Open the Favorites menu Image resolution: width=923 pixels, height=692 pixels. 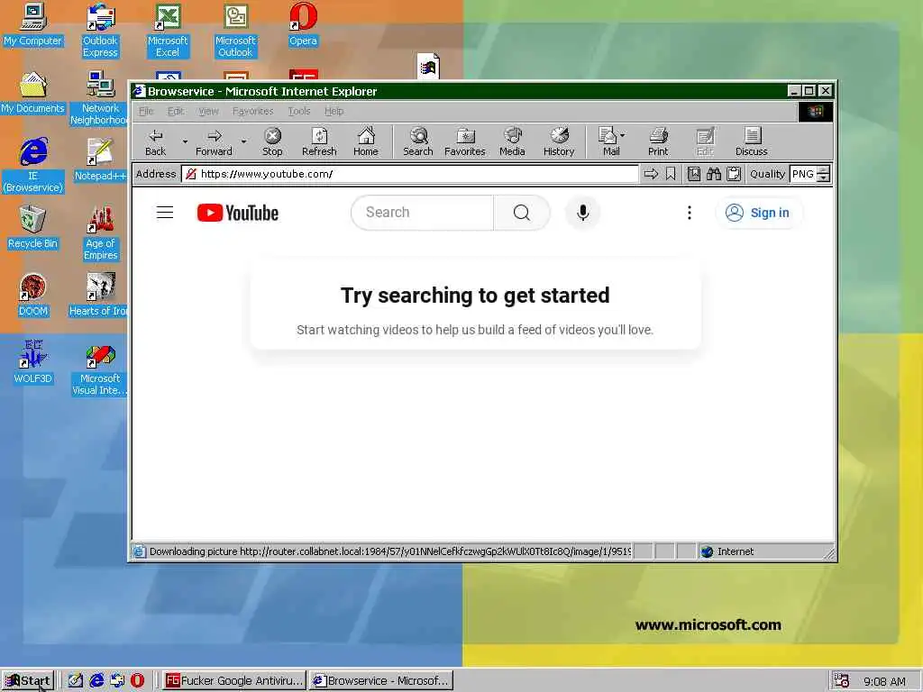coord(252,111)
